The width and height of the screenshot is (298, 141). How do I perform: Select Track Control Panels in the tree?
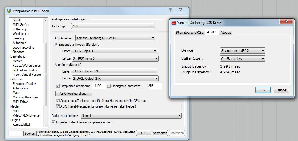click(x=27, y=75)
